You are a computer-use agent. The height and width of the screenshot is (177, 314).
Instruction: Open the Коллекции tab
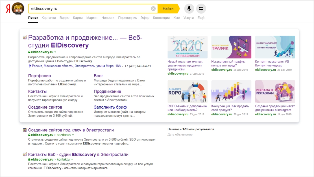161,18
